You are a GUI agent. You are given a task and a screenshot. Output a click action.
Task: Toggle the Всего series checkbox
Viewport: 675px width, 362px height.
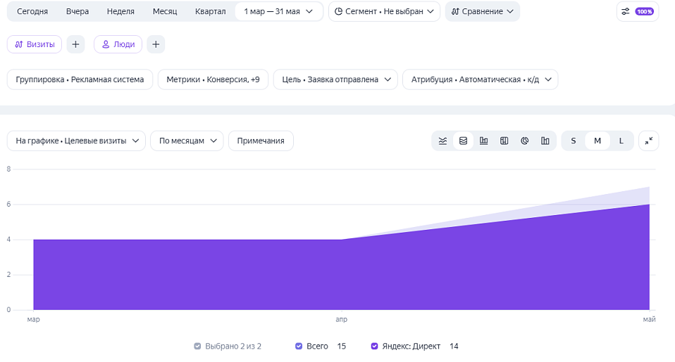point(299,346)
